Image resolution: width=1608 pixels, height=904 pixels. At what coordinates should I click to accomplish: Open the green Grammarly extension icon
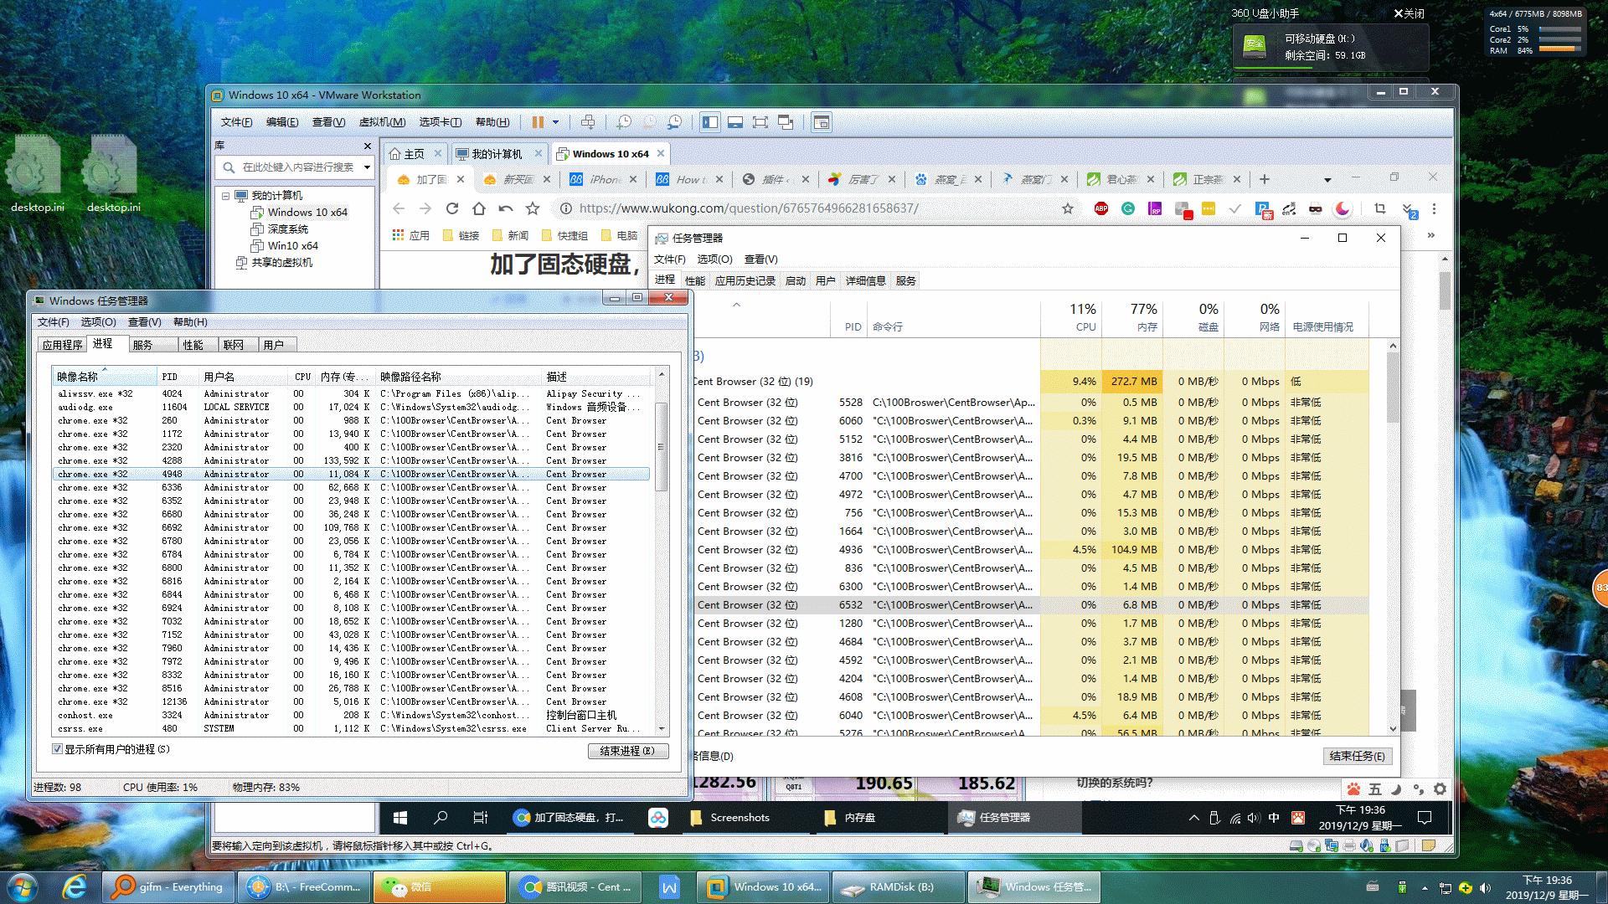pos(1128,208)
